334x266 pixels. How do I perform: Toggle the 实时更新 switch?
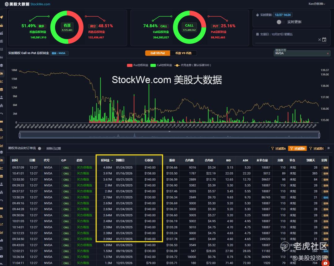(280, 22)
